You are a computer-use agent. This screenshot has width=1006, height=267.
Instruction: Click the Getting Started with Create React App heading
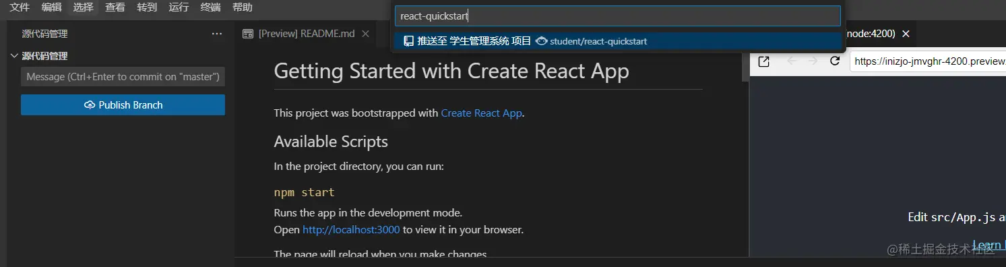tap(451, 71)
